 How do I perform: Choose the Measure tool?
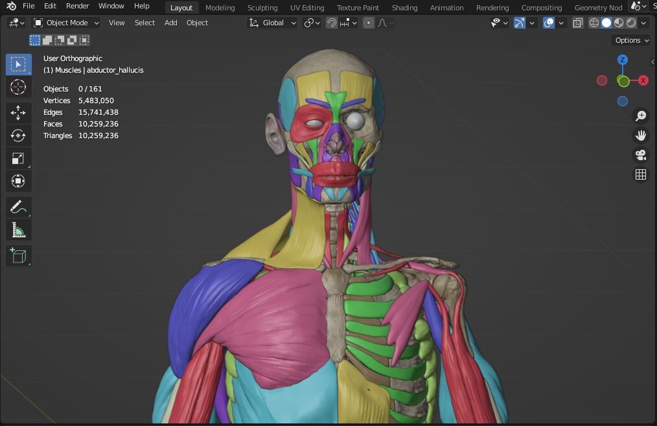[18, 229]
